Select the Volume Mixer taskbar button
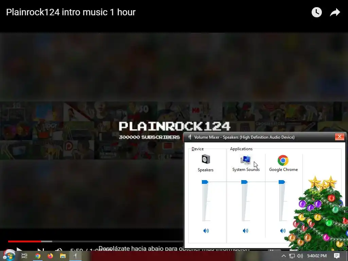The width and height of the screenshot is (348, 261). click(x=75, y=256)
